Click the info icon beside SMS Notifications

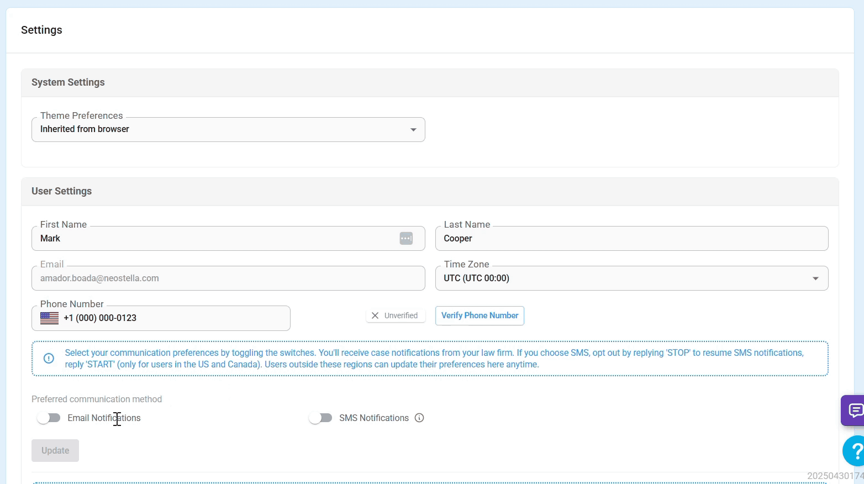click(x=419, y=418)
